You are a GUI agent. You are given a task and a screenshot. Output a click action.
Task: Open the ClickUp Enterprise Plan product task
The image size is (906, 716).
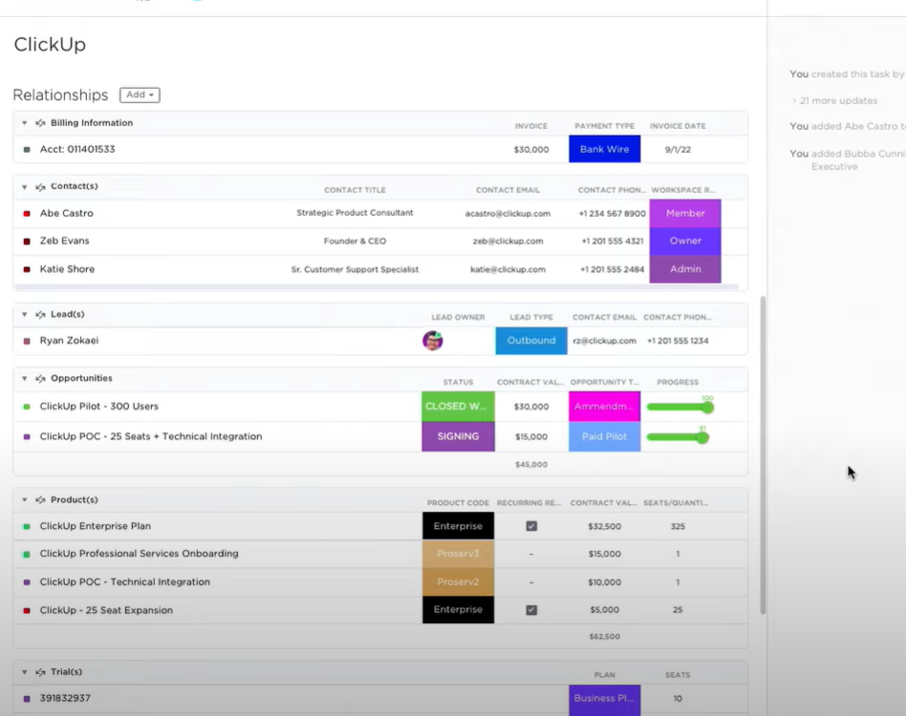tap(96, 526)
